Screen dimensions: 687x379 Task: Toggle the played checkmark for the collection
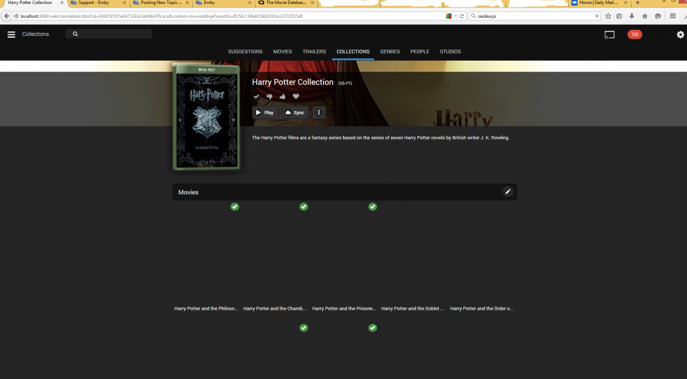(256, 97)
